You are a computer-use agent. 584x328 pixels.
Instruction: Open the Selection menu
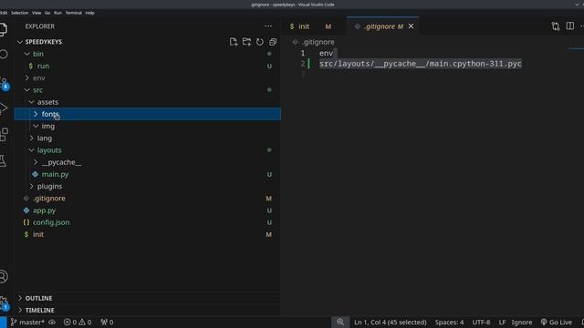pos(19,13)
